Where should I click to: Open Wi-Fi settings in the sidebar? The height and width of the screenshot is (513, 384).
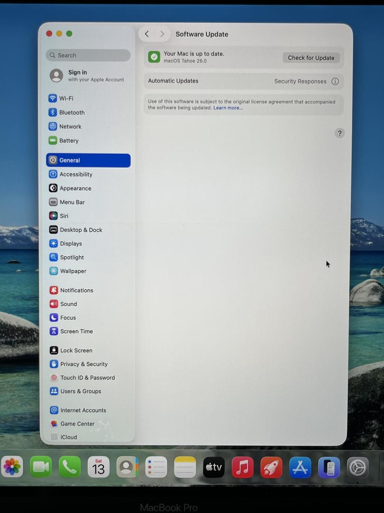[x=88, y=98]
